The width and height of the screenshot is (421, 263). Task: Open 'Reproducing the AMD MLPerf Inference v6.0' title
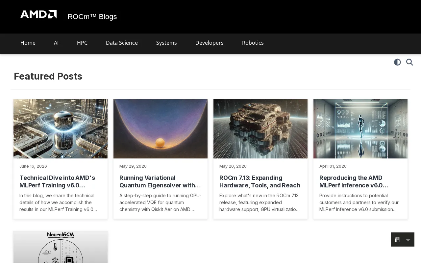354,181
